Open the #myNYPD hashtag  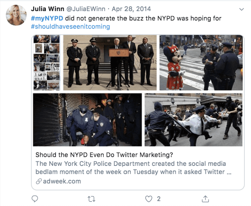click(x=47, y=18)
